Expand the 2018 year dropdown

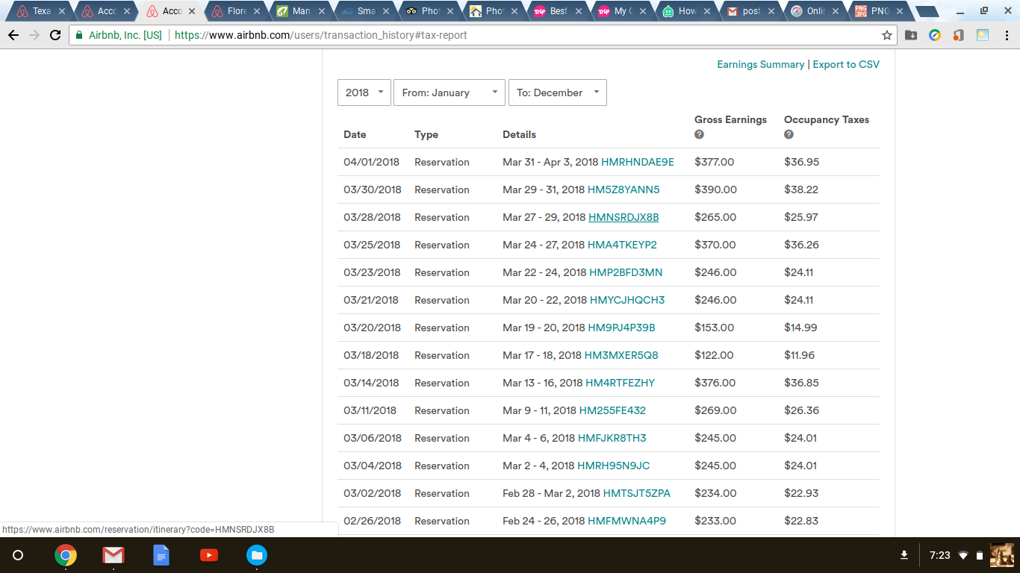[x=364, y=93]
